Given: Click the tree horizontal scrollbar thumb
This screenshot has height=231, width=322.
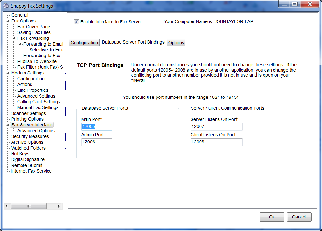Looking at the screenshot, I should [29, 206].
